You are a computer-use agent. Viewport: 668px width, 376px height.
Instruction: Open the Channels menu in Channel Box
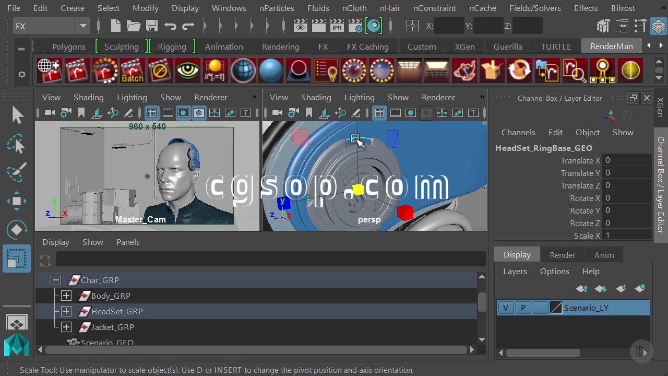tap(518, 133)
